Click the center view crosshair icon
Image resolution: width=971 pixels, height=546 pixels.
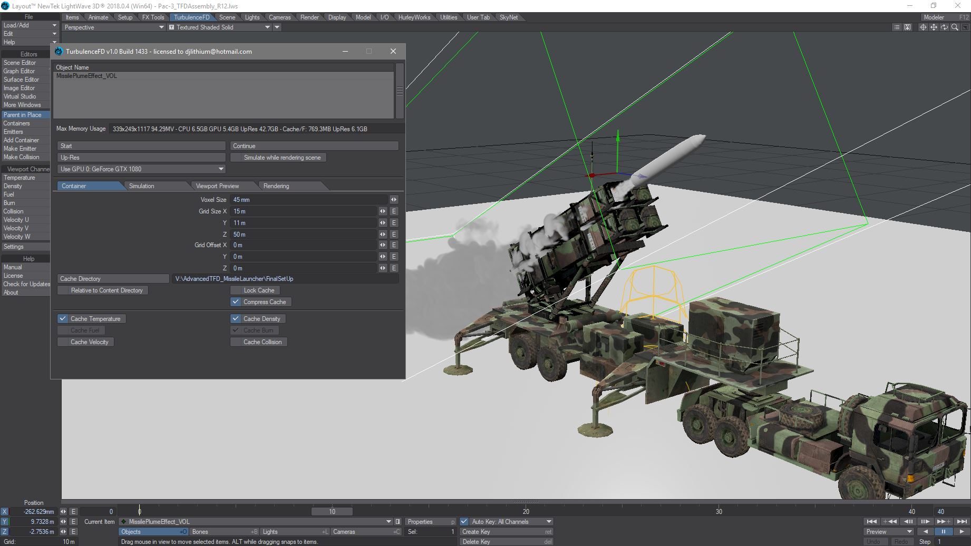coord(923,27)
